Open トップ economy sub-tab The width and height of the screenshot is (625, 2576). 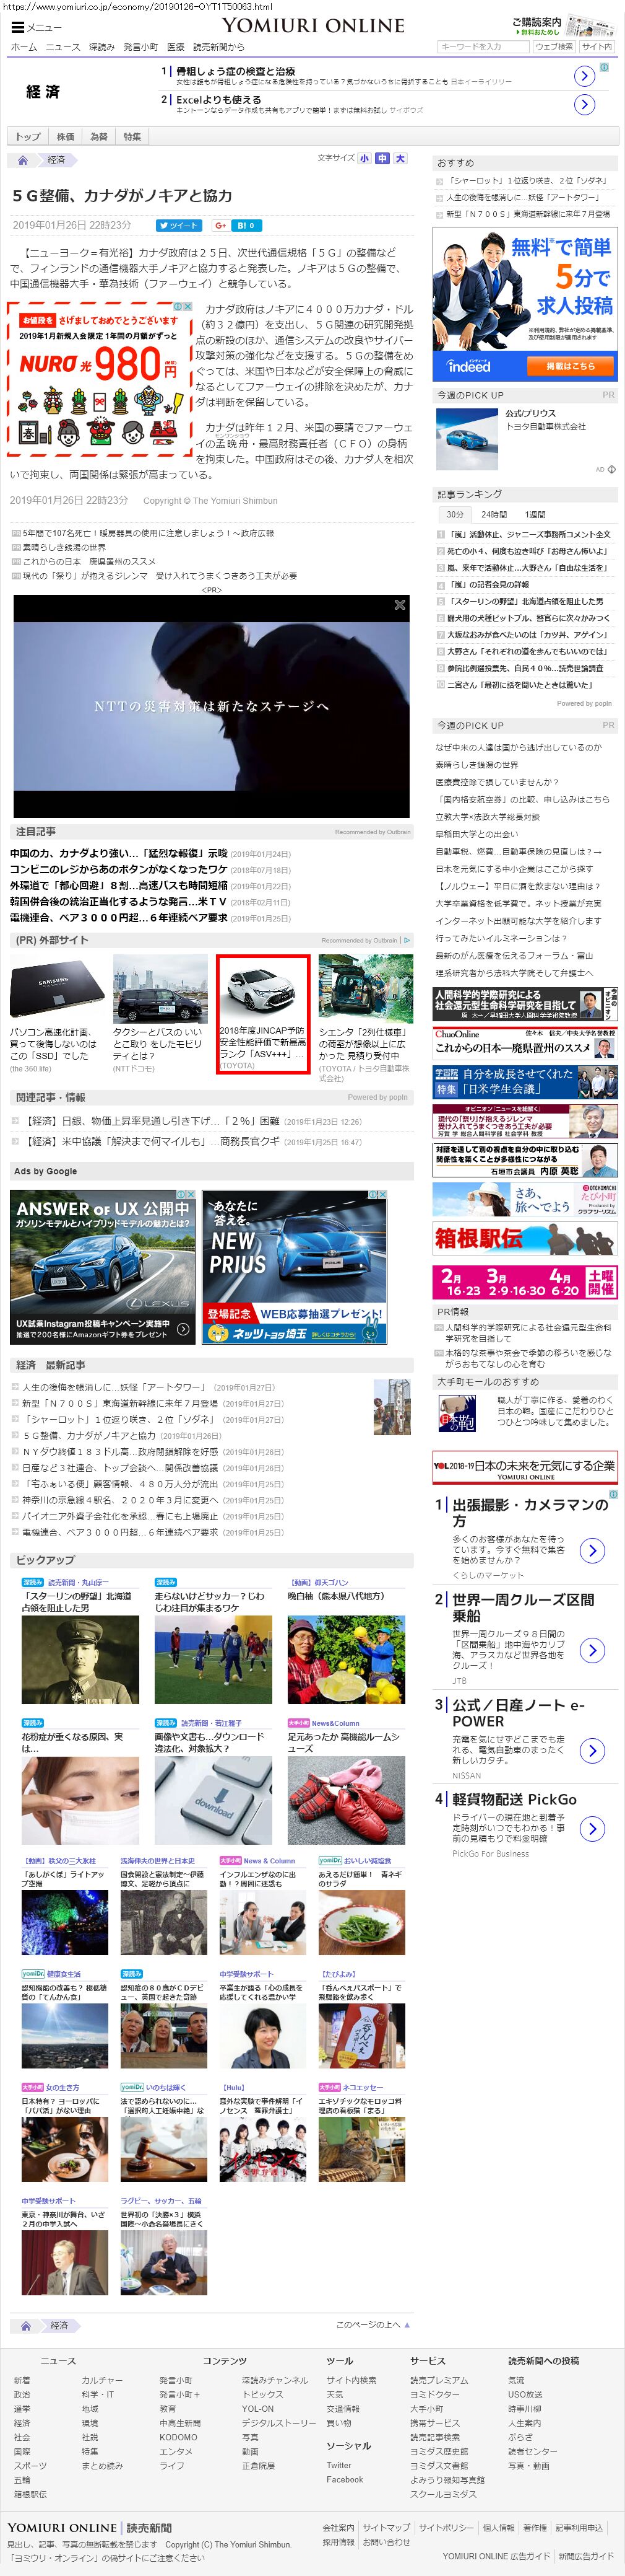28,137
